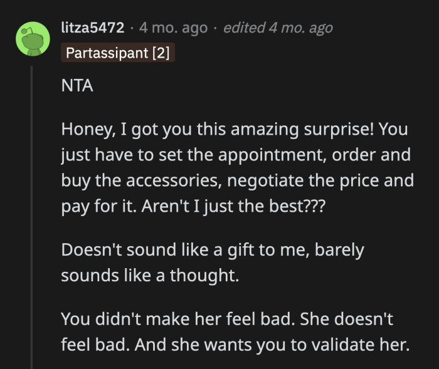Click the "NTA" verdict text
This screenshot has height=369, width=439.
77,86
